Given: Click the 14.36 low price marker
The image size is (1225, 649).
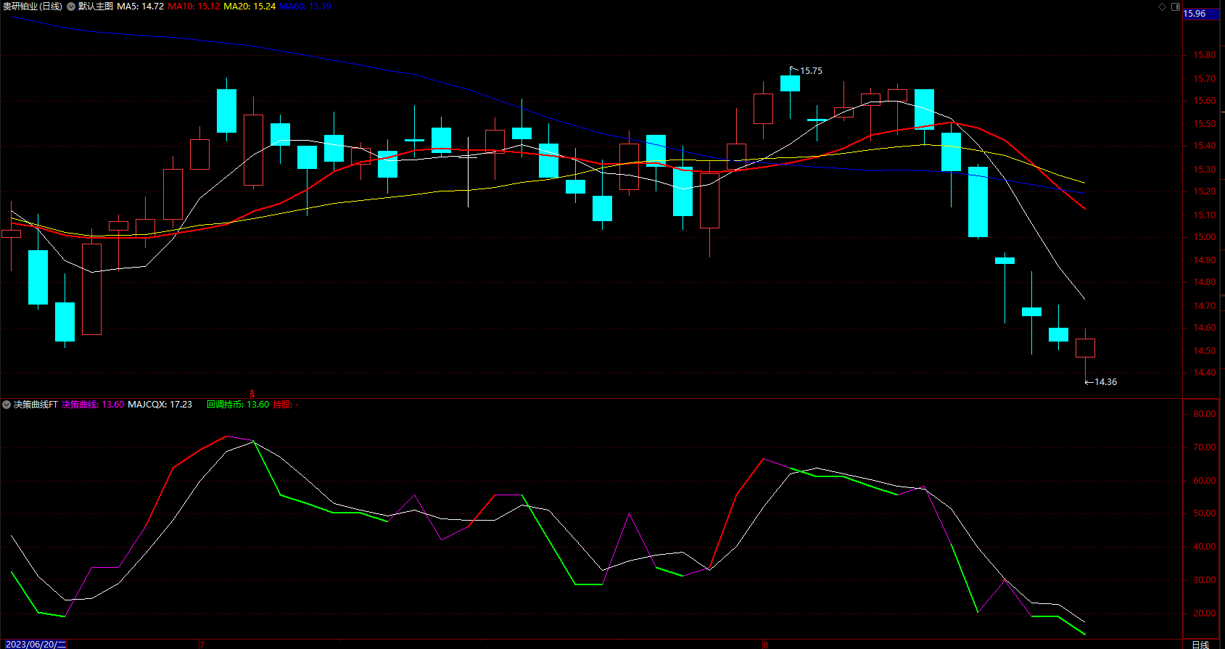Looking at the screenshot, I should point(1105,382).
